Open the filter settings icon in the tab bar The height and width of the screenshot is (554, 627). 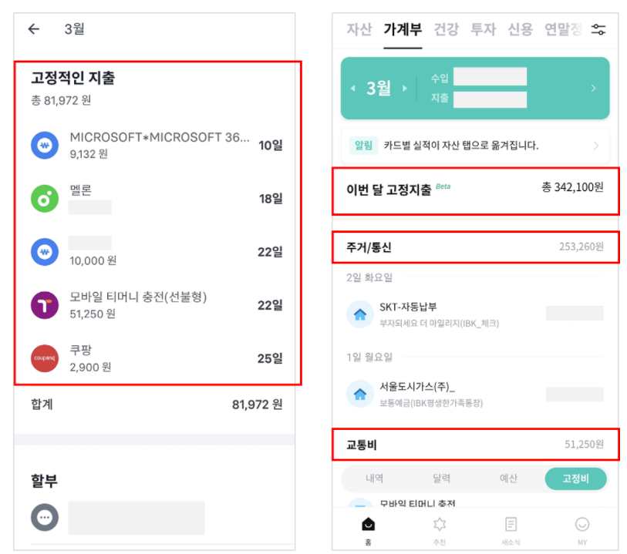tap(598, 29)
